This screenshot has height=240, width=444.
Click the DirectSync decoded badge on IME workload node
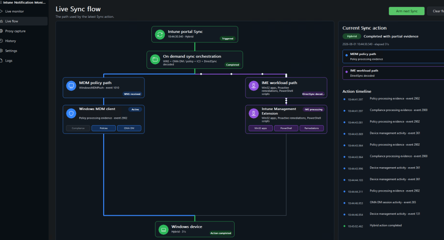pos(313,94)
